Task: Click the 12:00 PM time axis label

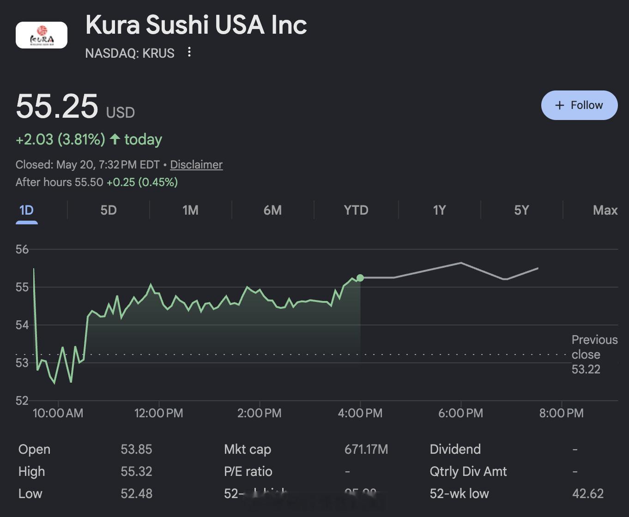Action: pos(159,413)
